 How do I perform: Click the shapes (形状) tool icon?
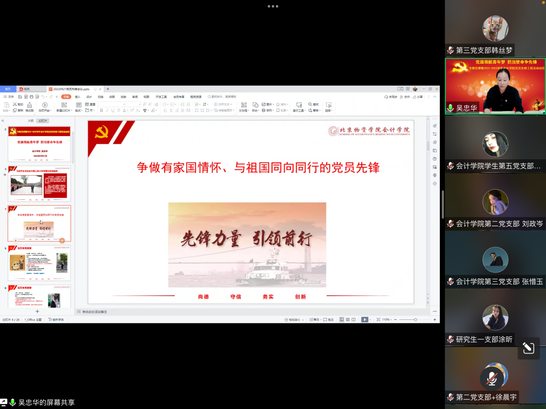(x=256, y=105)
